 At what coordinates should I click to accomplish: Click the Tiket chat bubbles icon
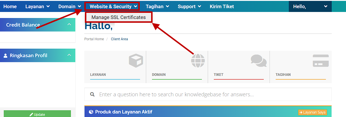[x=258, y=60]
